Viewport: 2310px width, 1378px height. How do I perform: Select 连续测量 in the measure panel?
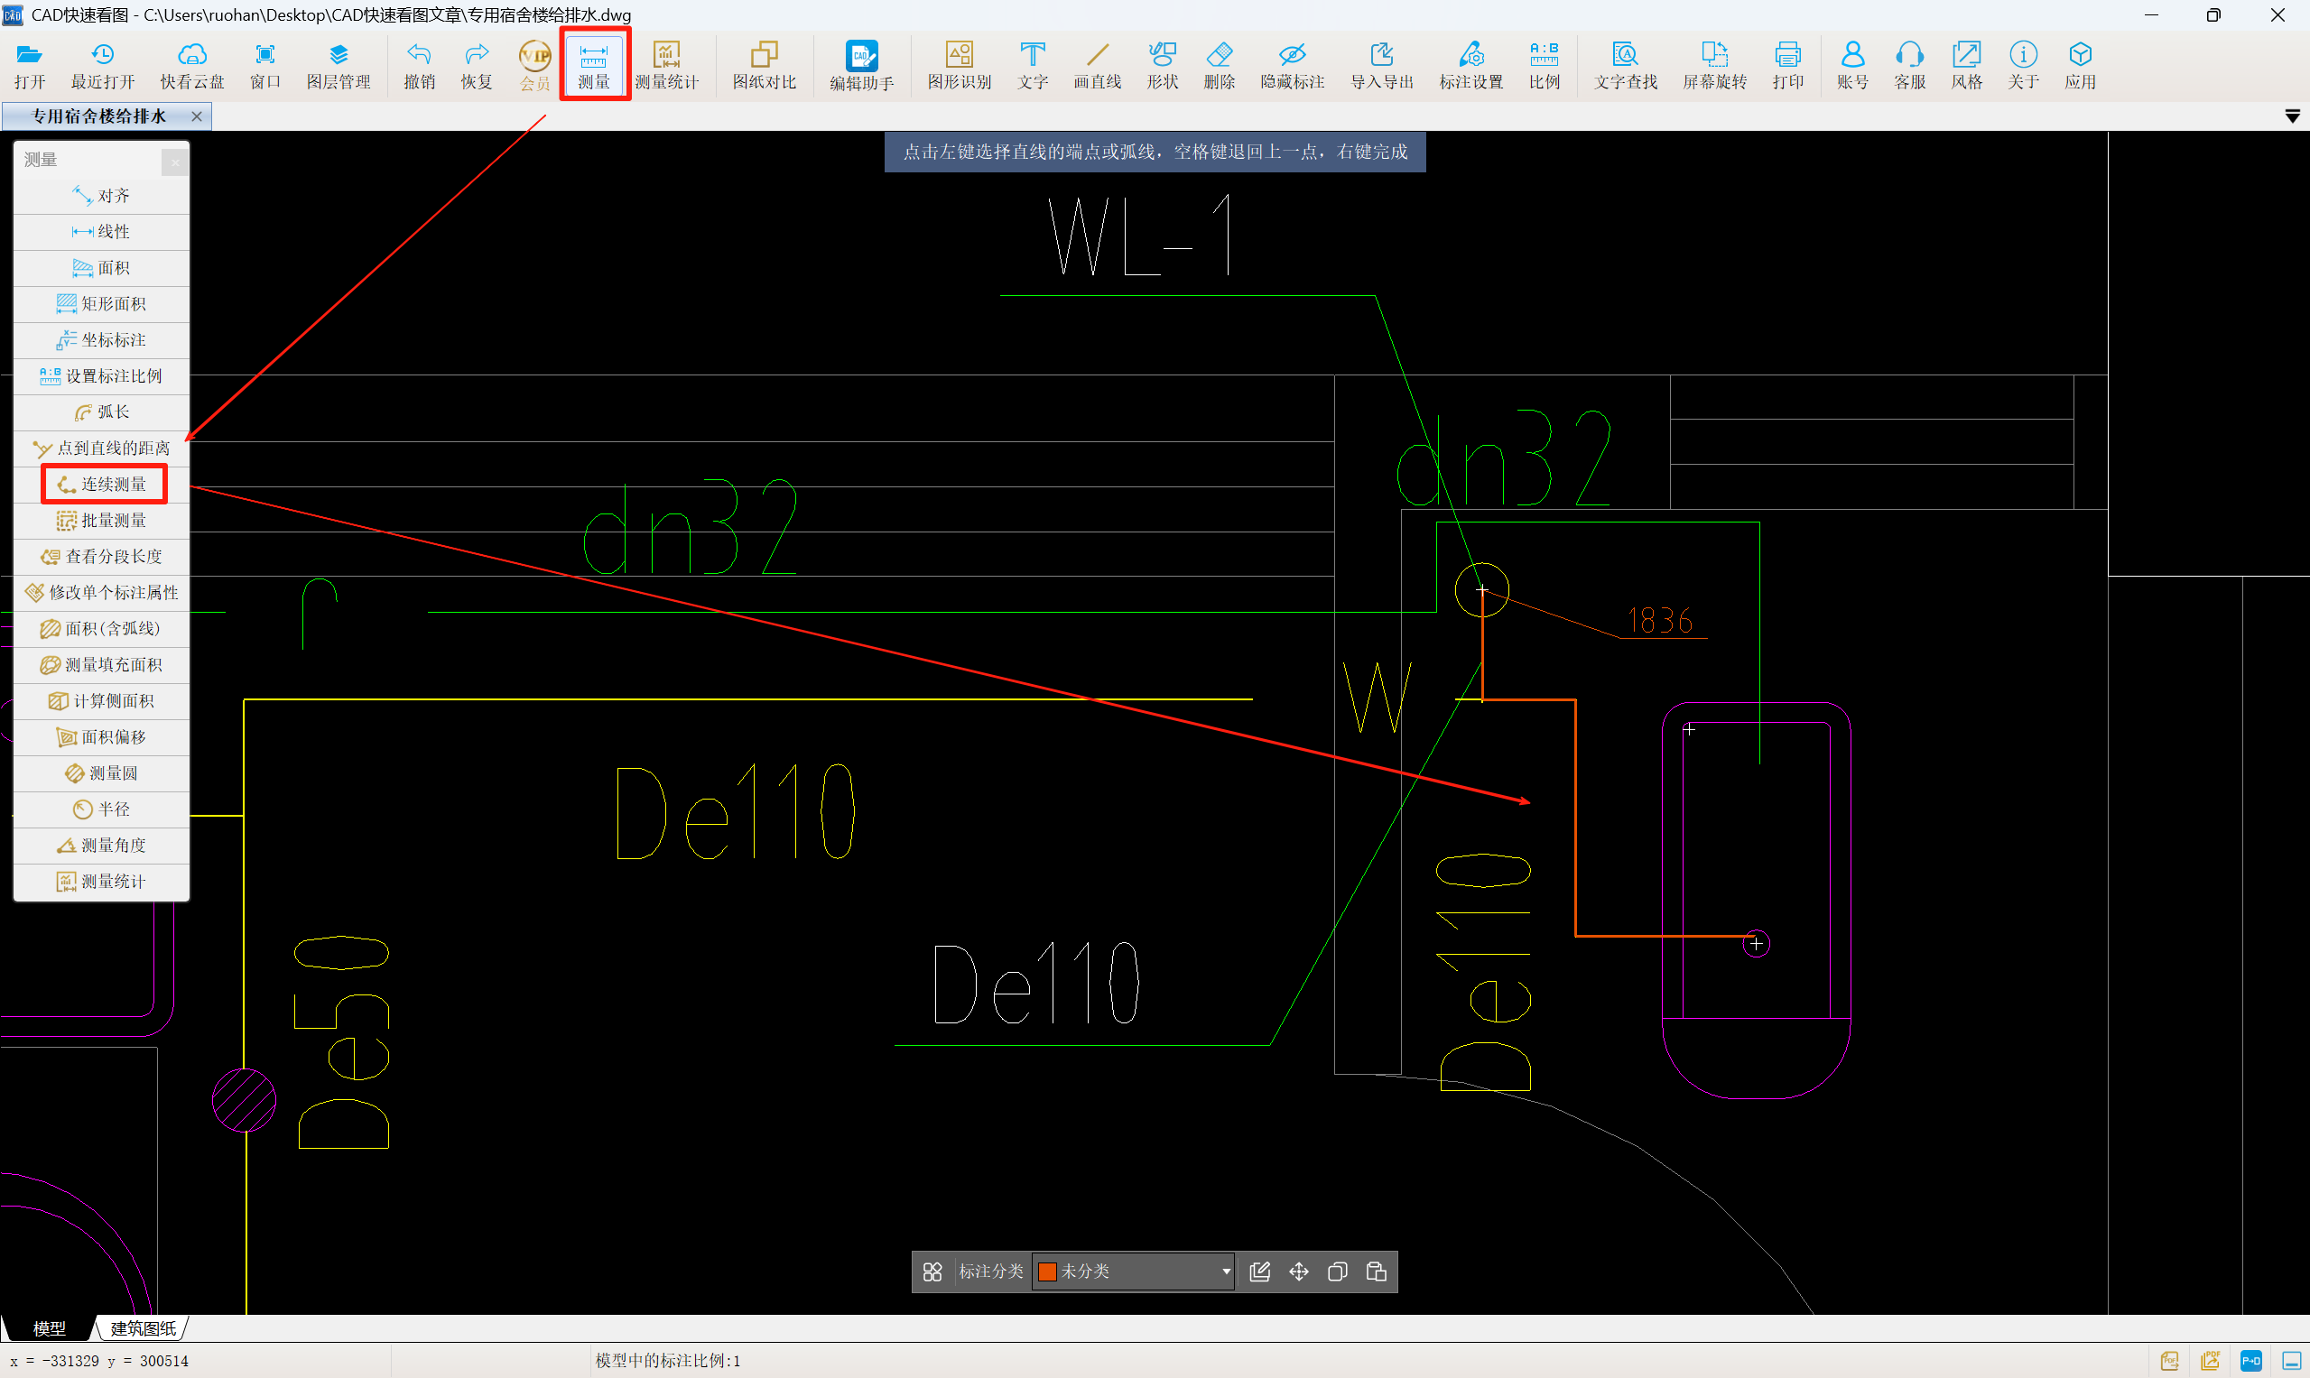pos(103,484)
